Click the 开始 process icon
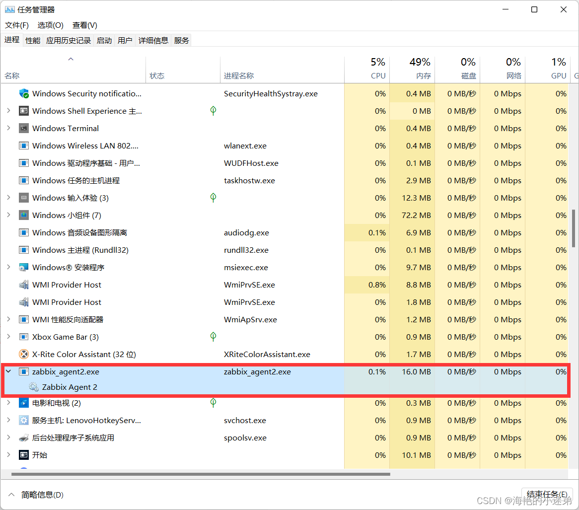The height and width of the screenshot is (510, 579). coord(24,454)
